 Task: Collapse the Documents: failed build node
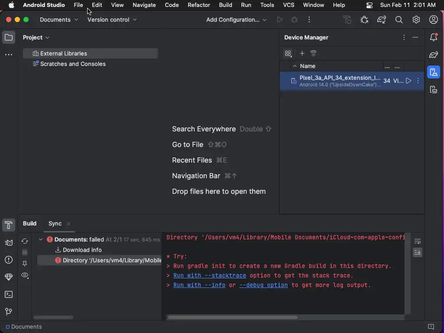tap(41, 239)
